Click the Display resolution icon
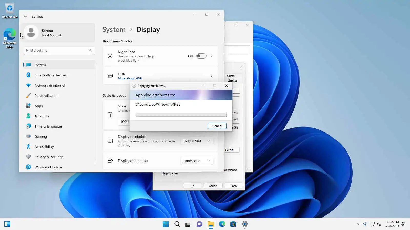This screenshot has height=230, width=410. coord(110,141)
